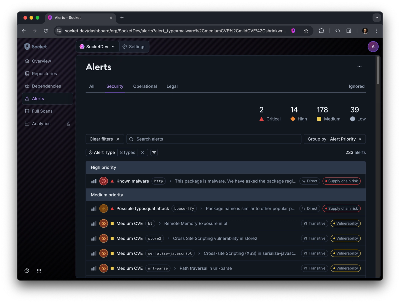Expand the tab search chevron
Screen dimensions: 400x303
pos(376,17)
